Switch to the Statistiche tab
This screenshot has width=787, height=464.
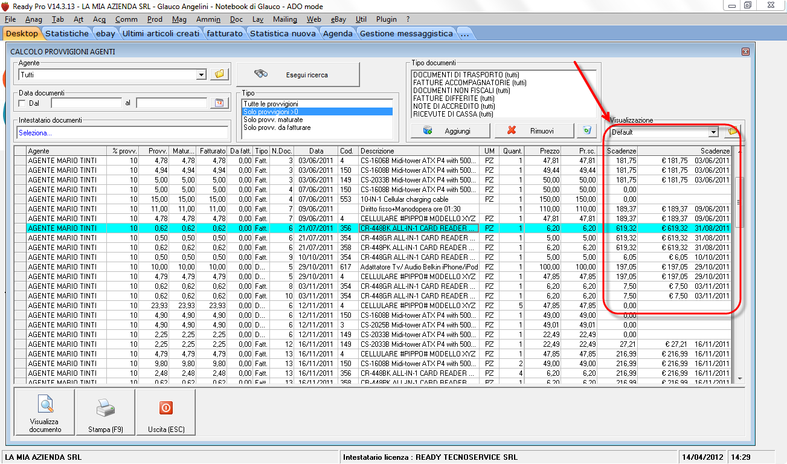66,34
